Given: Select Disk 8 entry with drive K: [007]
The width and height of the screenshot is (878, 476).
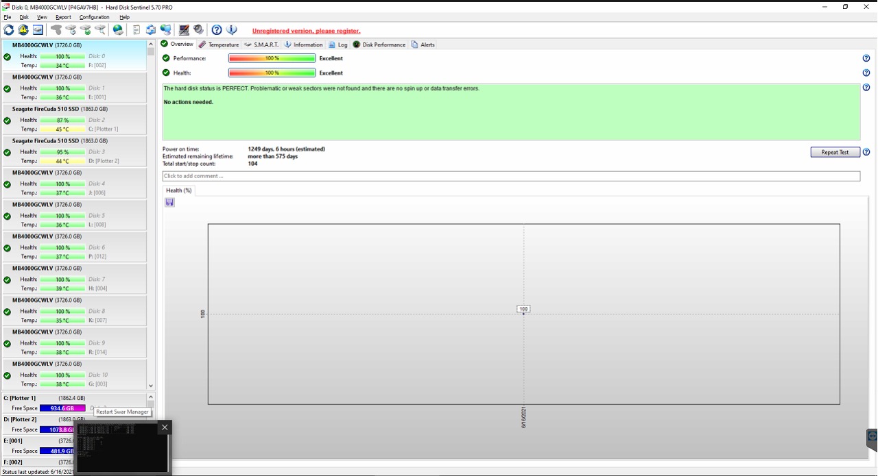Looking at the screenshot, I should [73, 310].
